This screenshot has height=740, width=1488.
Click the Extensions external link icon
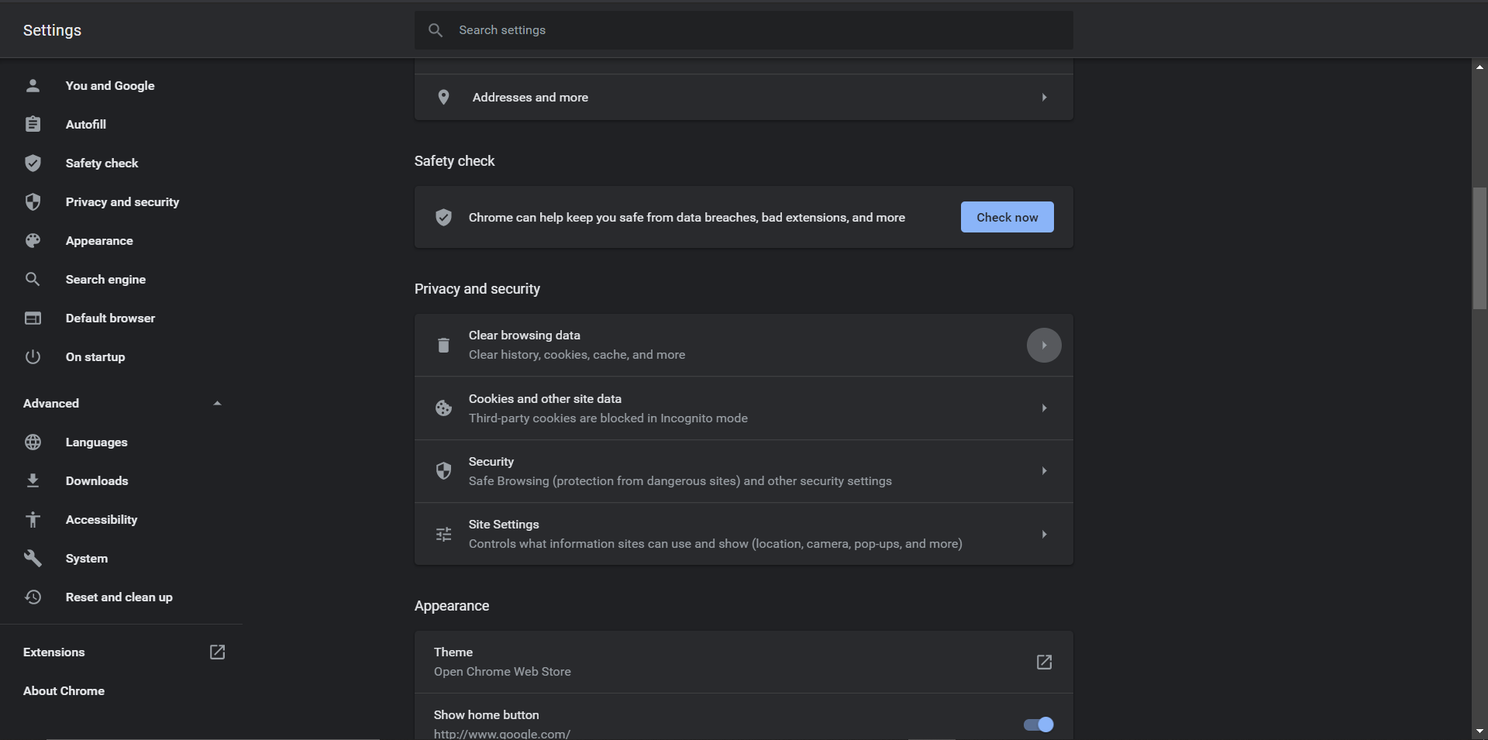(x=217, y=652)
